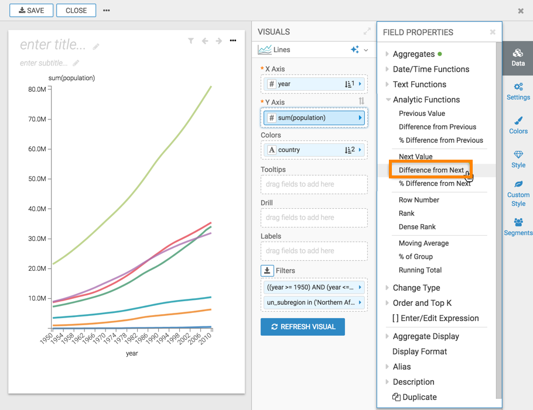Viewport: 533px width, 410px height.
Task: Click the back arrow icon above chart
Action: click(205, 41)
